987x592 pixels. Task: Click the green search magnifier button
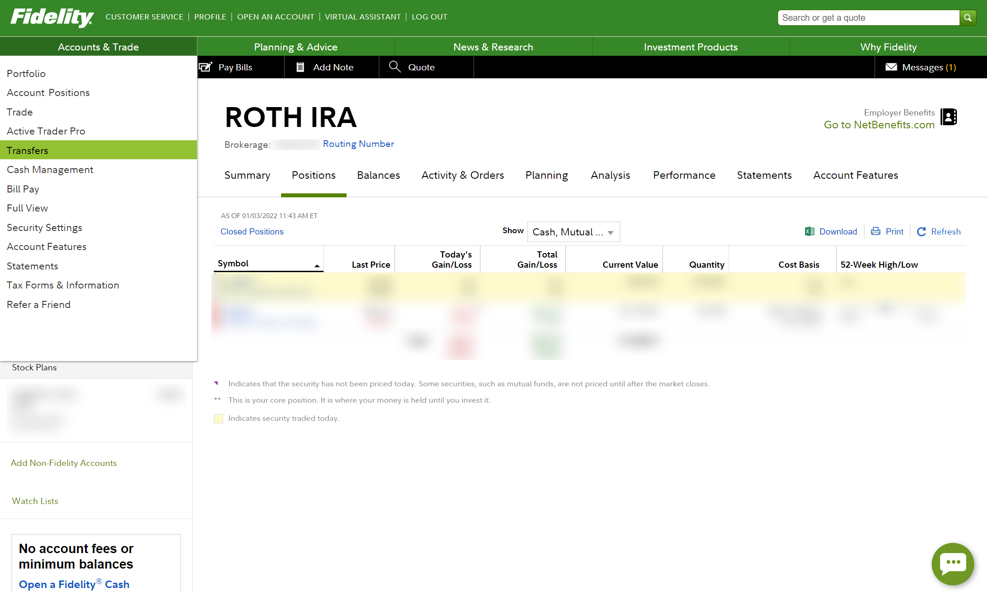pyautogui.click(x=968, y=18)
